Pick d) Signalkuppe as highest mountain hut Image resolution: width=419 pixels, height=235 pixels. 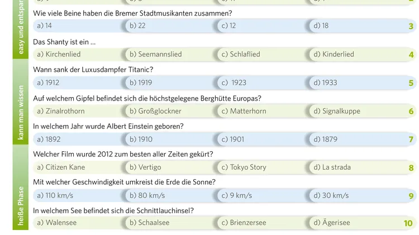click(x=354, y=111)
